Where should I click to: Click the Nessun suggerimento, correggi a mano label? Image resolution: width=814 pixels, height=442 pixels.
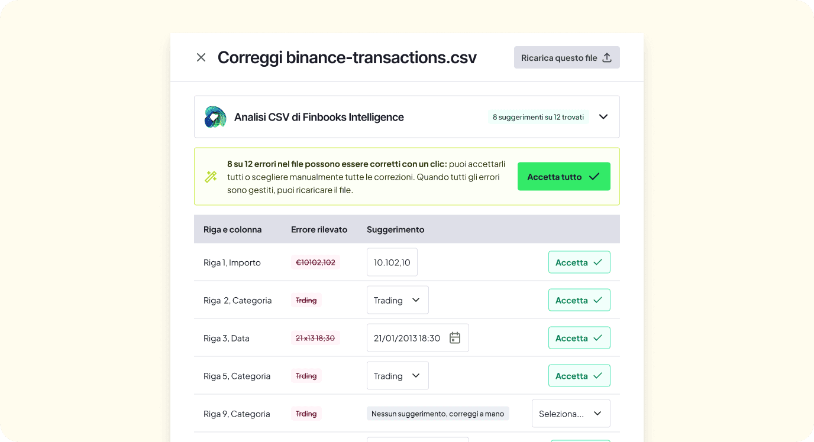click(x=438, y=414)
